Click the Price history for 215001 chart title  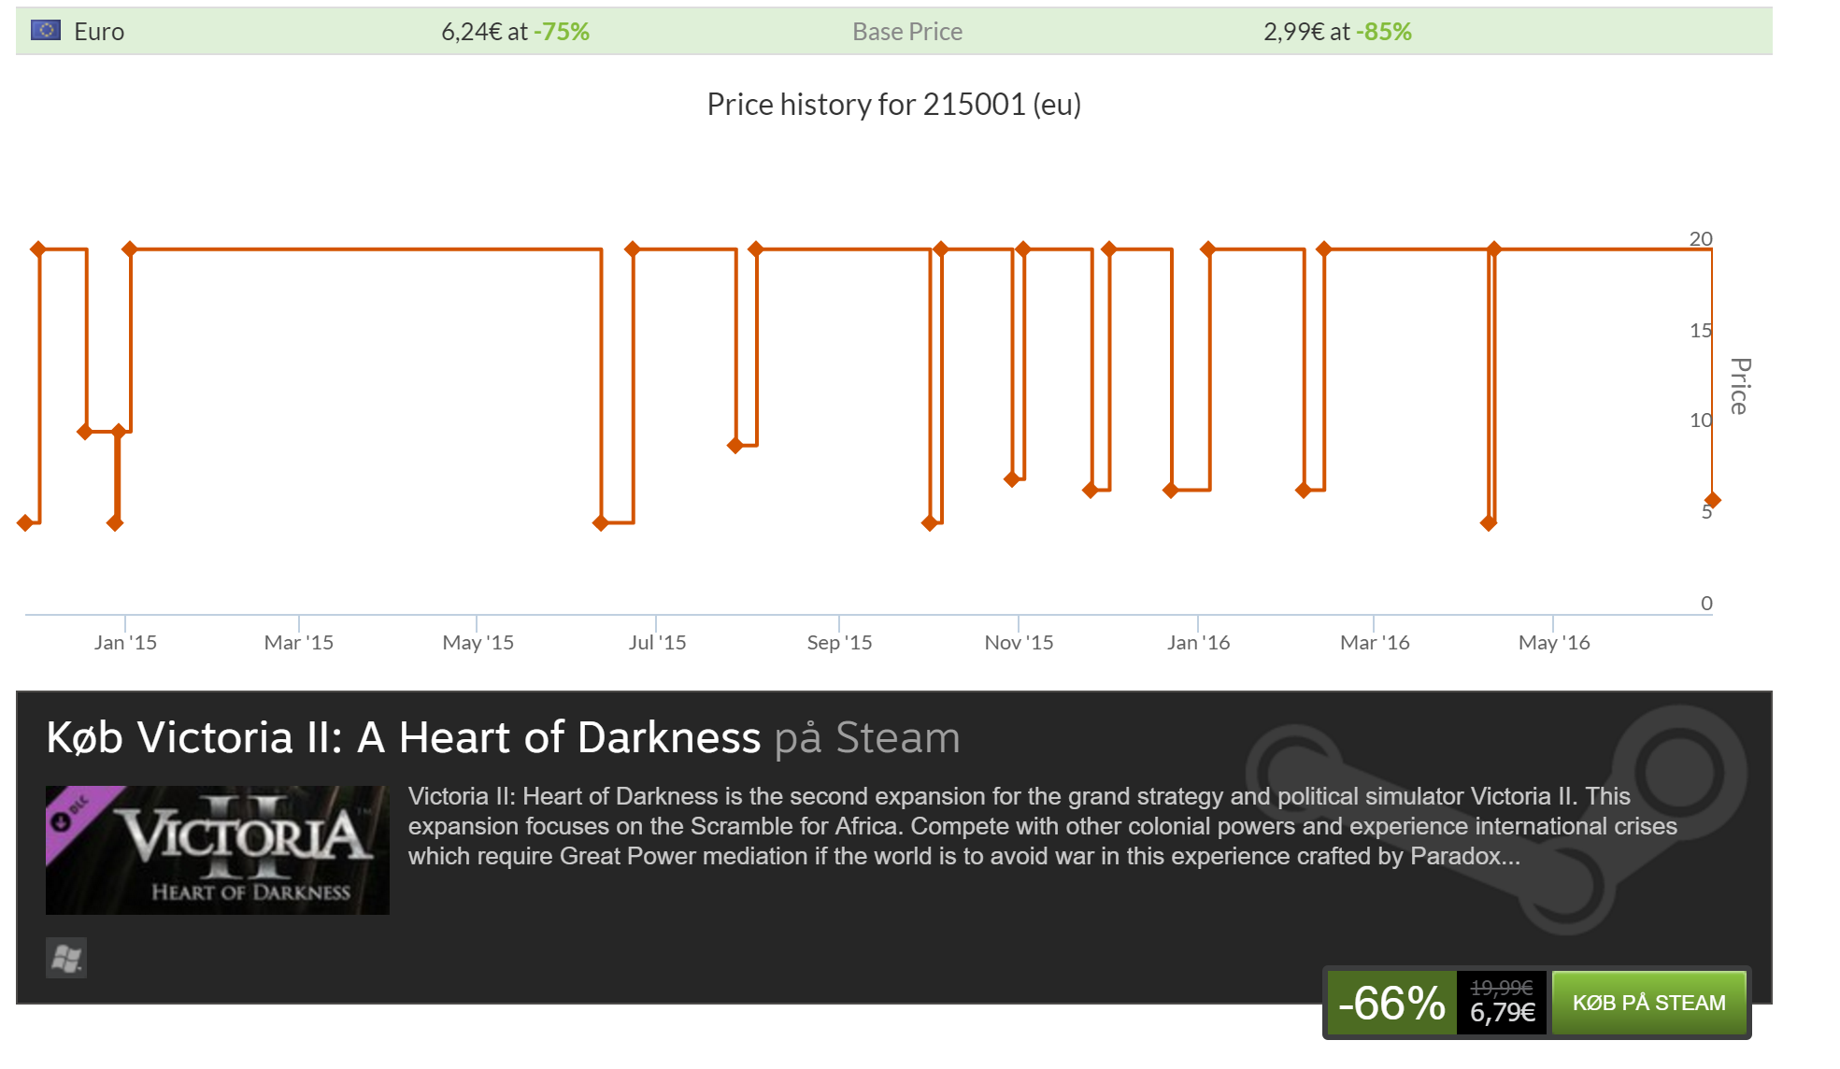pyautogui.click(x=893, y=105)
